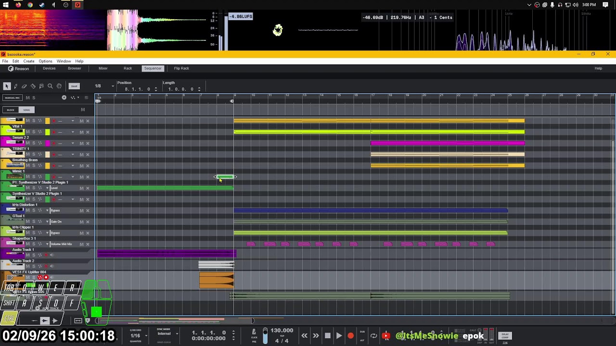Viewport: 616px width, 346px height.
Task: Select the Razor tool
Action: click(33, 86)
